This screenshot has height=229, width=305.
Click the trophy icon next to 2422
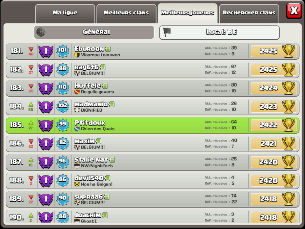click(x=288, y=125)
